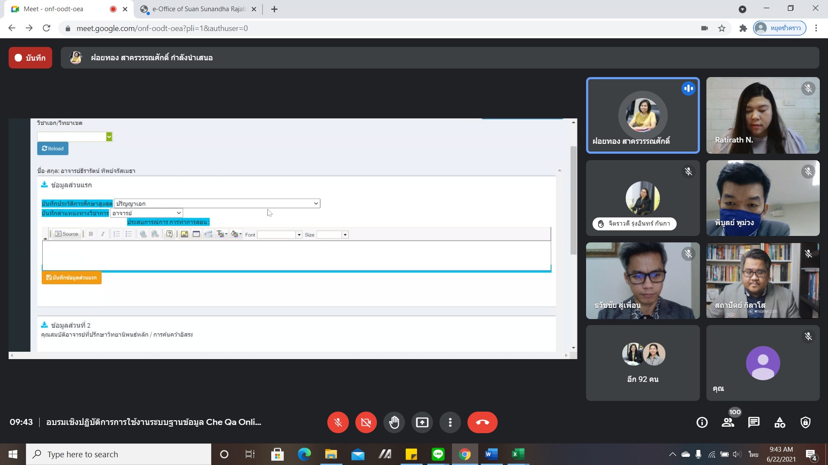Expand the อาจารย์ academic position dropdown
The height and width of the screenshot is (465, 828).
point(147,213)
